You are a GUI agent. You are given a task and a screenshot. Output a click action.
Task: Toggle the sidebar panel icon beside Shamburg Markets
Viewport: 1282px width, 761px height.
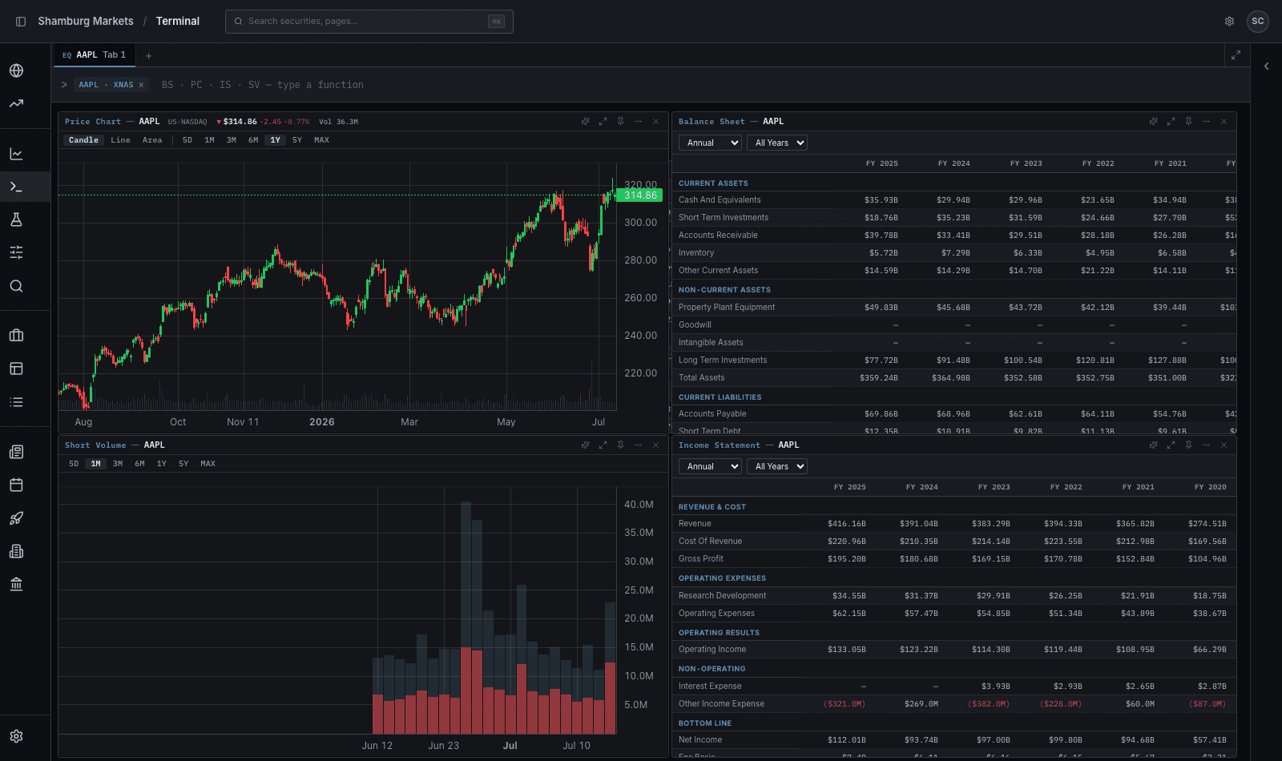(21, 22)
